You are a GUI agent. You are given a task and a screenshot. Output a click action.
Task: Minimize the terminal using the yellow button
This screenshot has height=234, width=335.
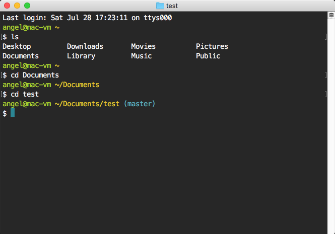pyautogui.click(x=17, y=6)
